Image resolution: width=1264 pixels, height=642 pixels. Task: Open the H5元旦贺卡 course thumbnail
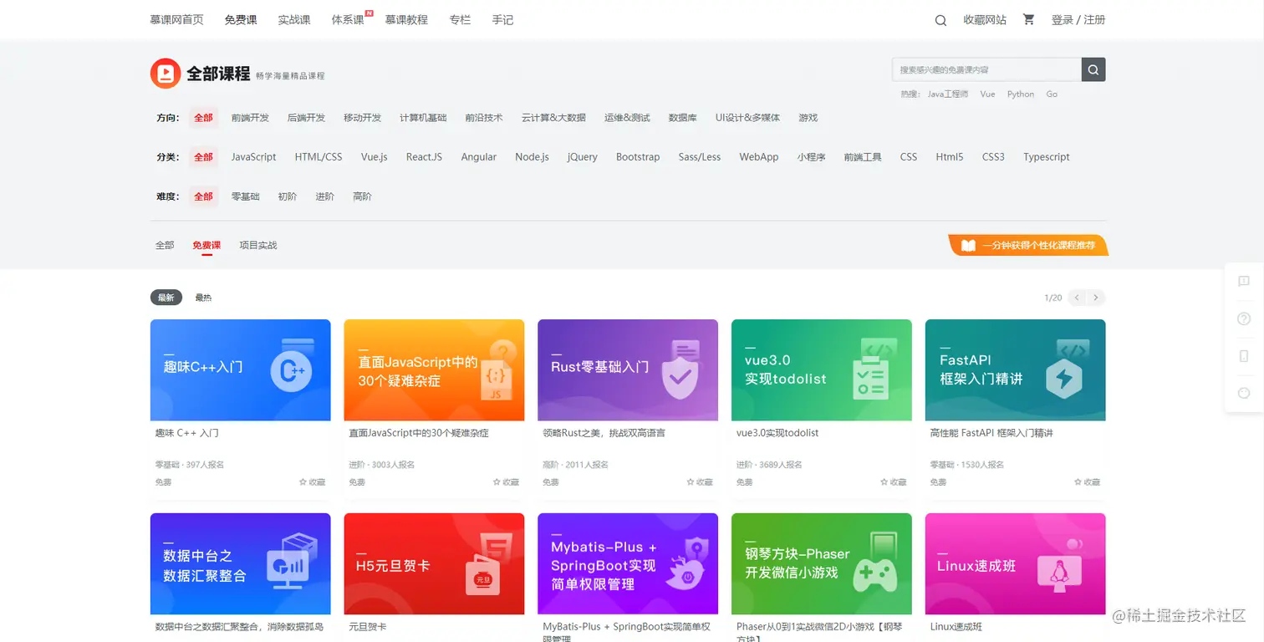[x=435, y=563]
